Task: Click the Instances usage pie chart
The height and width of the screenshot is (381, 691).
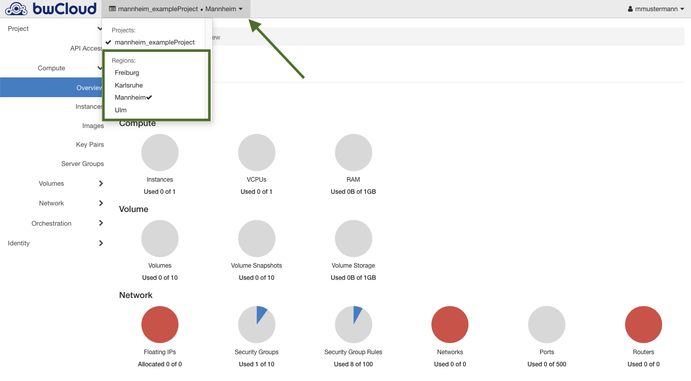Action: click(x=160, y=152)
